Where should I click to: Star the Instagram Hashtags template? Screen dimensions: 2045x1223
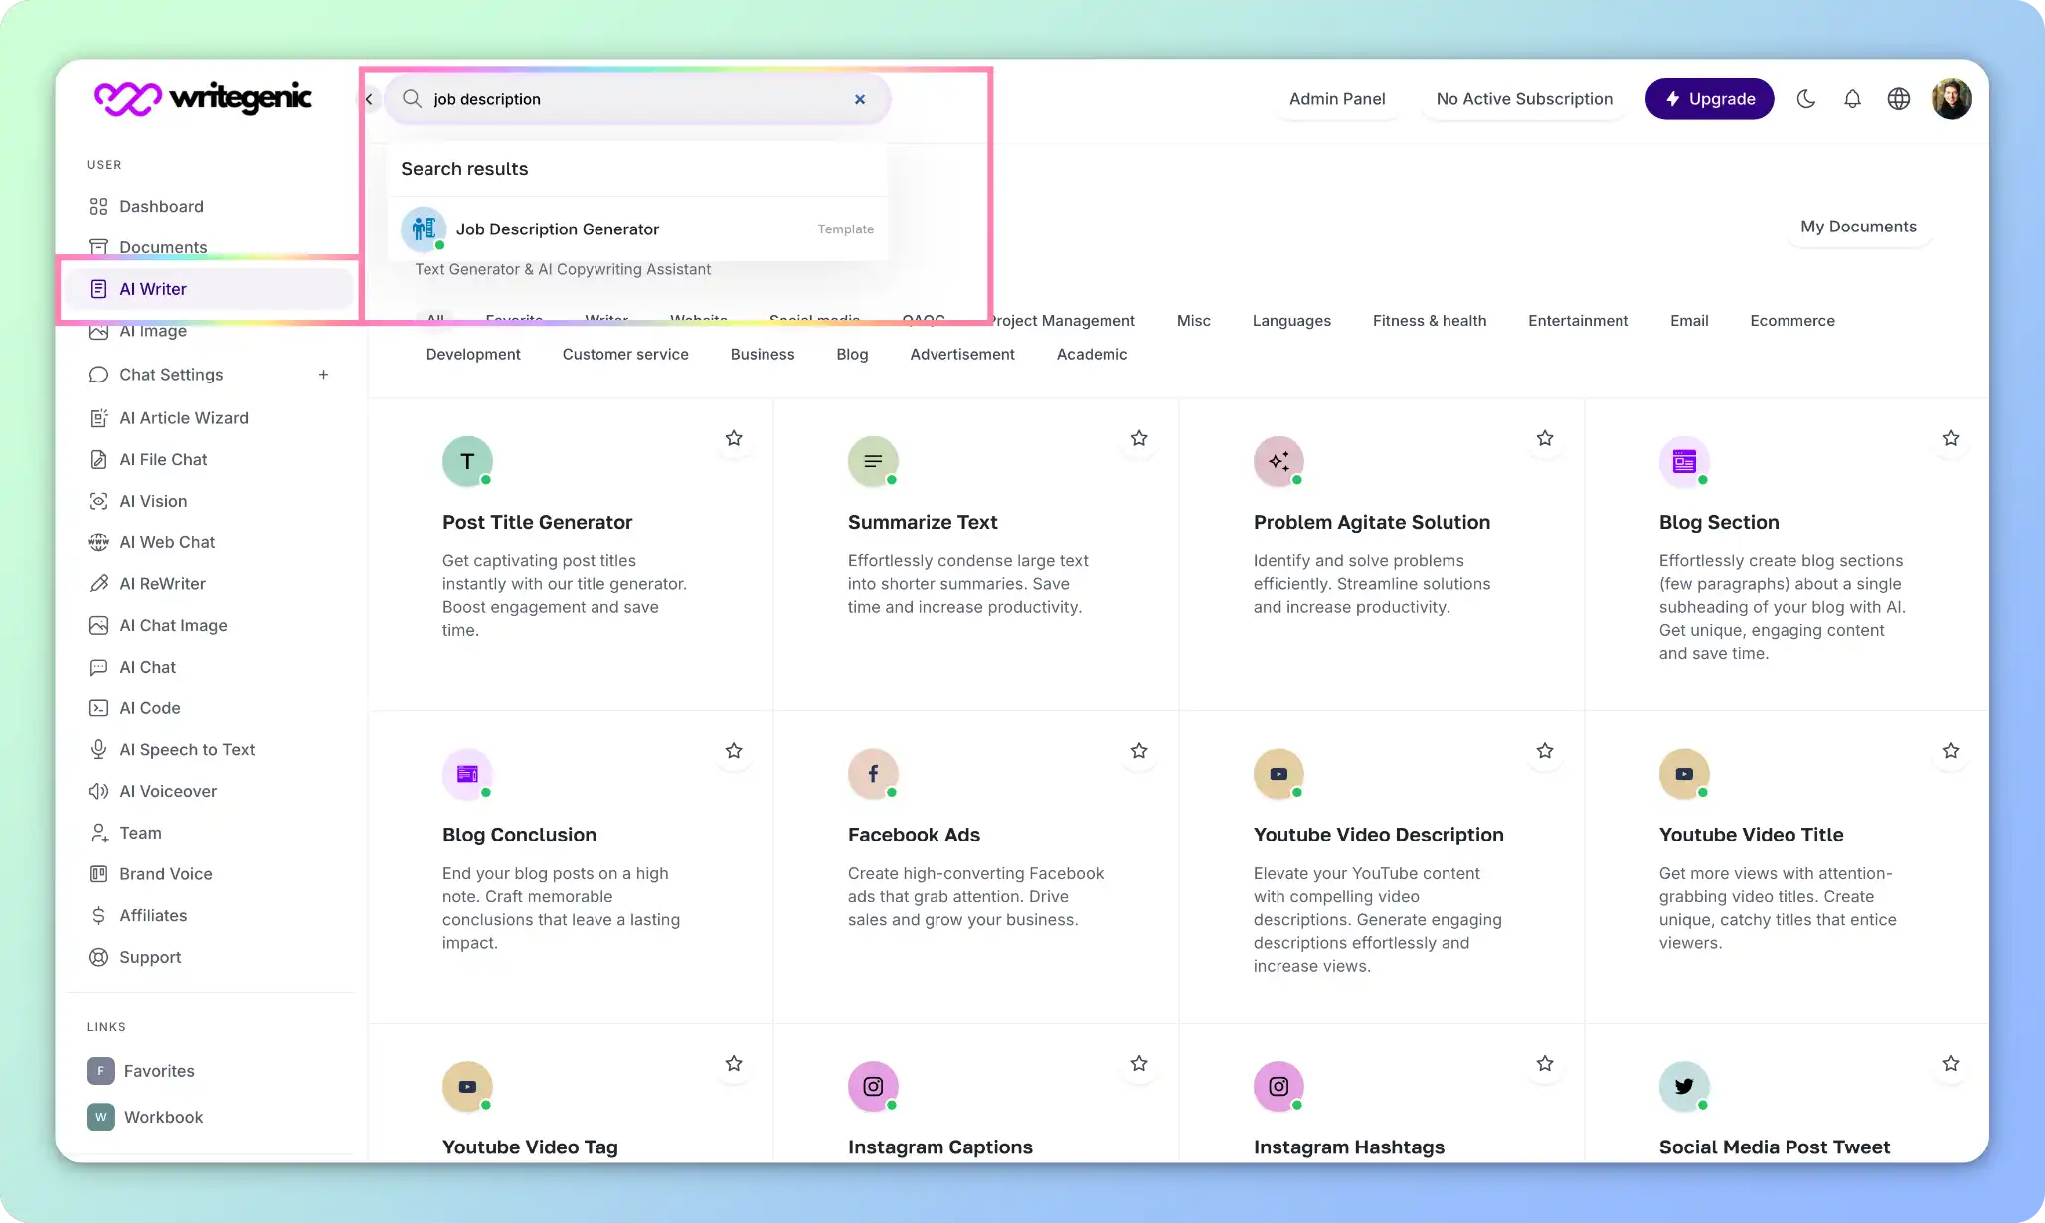click(x=1545, y=1064)
